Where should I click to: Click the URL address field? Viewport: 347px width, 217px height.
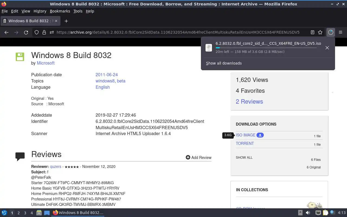coord(178,32)
